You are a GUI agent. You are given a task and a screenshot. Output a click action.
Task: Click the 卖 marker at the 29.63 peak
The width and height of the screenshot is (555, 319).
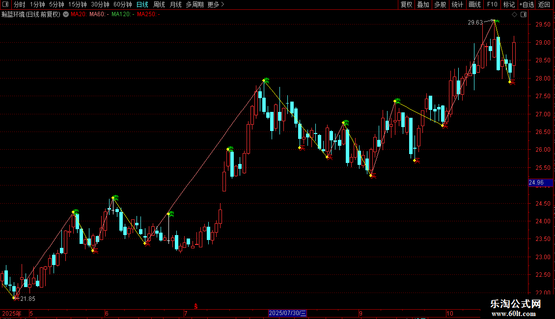497,22
